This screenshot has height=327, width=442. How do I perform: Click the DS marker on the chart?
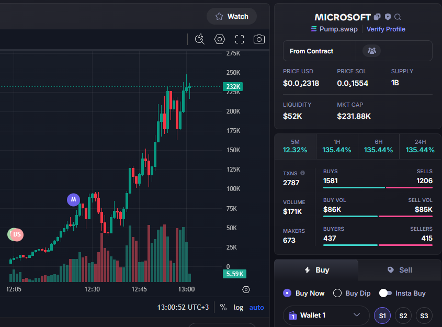pos(16,234)
